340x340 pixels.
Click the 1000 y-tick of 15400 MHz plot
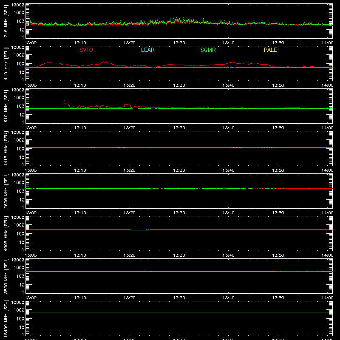pyautogui.click(x=19, y=310)
